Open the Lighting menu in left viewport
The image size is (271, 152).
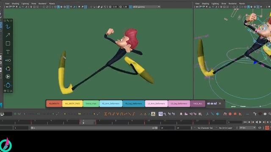(x=25, y=3)
